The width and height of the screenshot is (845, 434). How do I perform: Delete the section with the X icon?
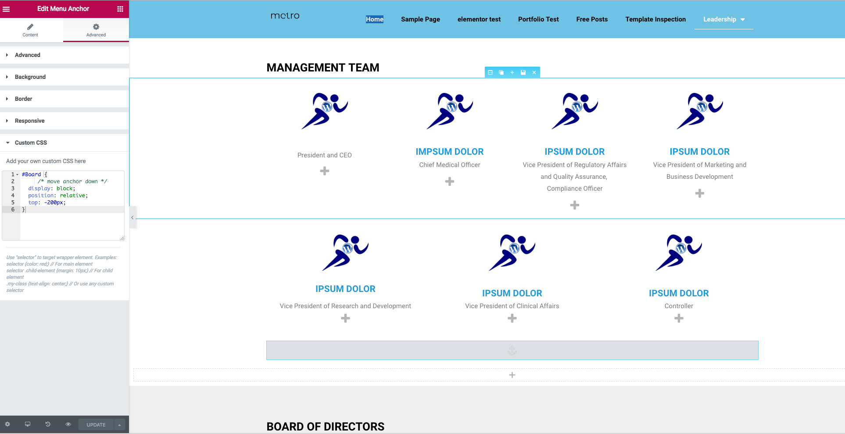[x=534, y=72]
